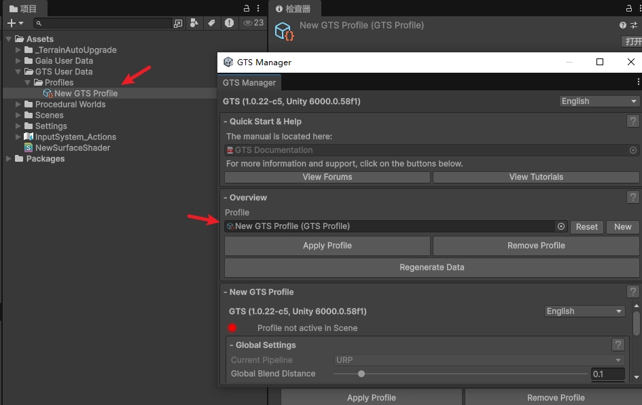Open object picker for Profile field
This screenshot has width=642, height=405.
click(561, 226)
